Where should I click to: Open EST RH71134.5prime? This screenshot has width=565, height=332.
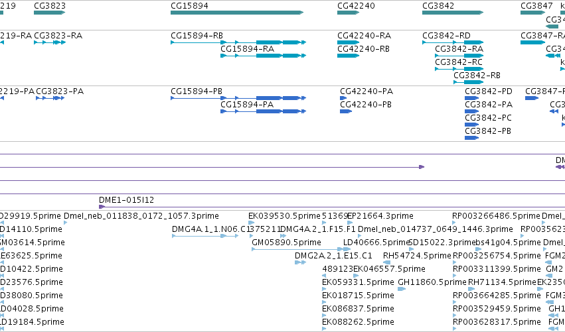tap(471, 289)
